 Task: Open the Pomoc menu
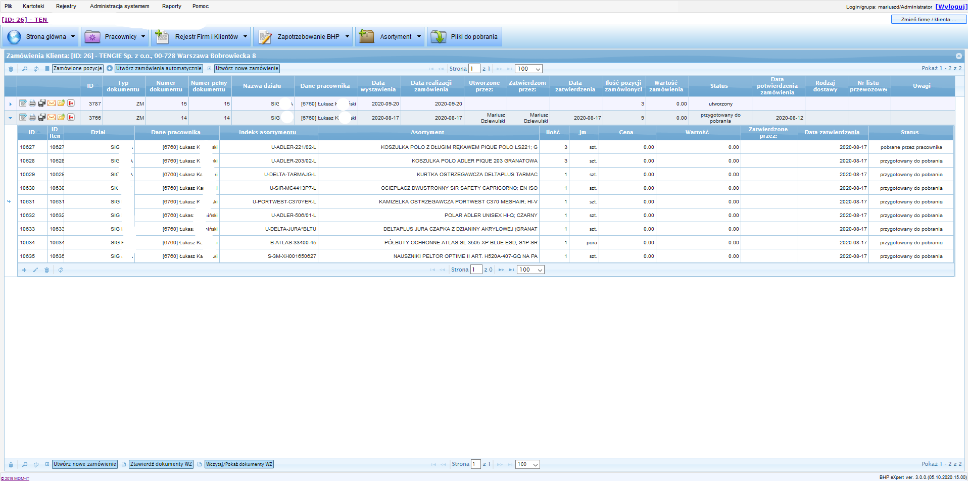pyautogui.click(x=201, y=6)
